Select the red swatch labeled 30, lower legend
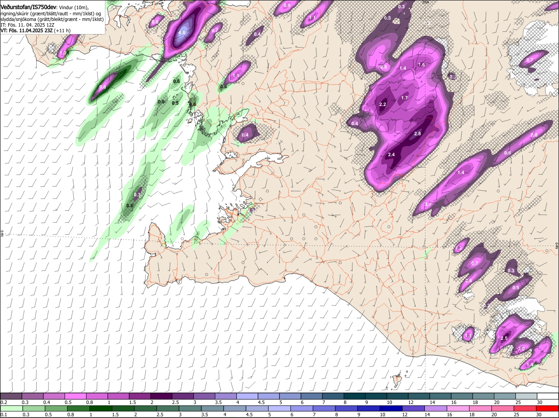The height and width of the screenshot is (418, 559). (547, 408)
